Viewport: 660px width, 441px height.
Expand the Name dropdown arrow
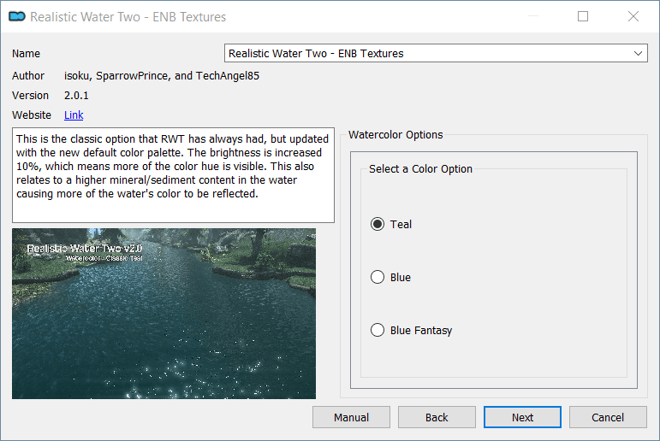(639, 53)
